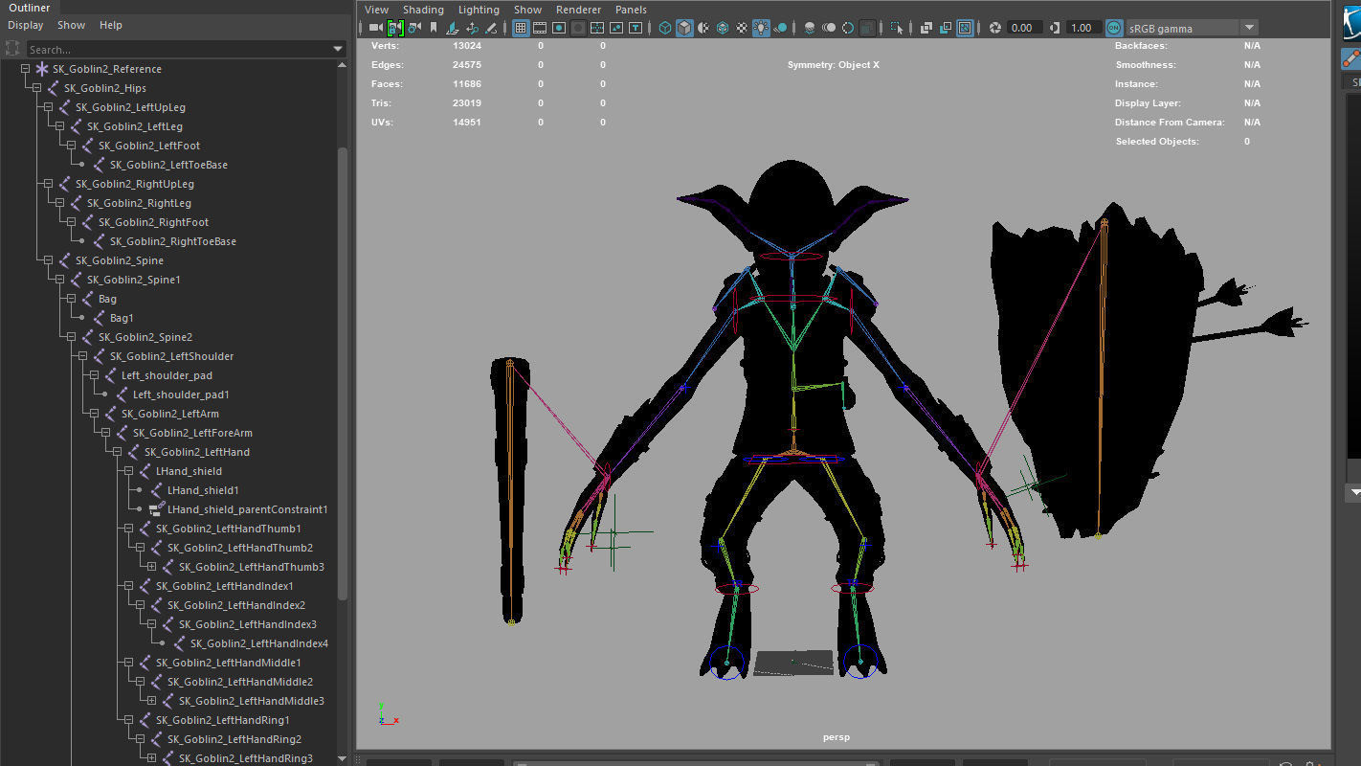Toggle the Lock Camera icon

click(x=395, y=28)
